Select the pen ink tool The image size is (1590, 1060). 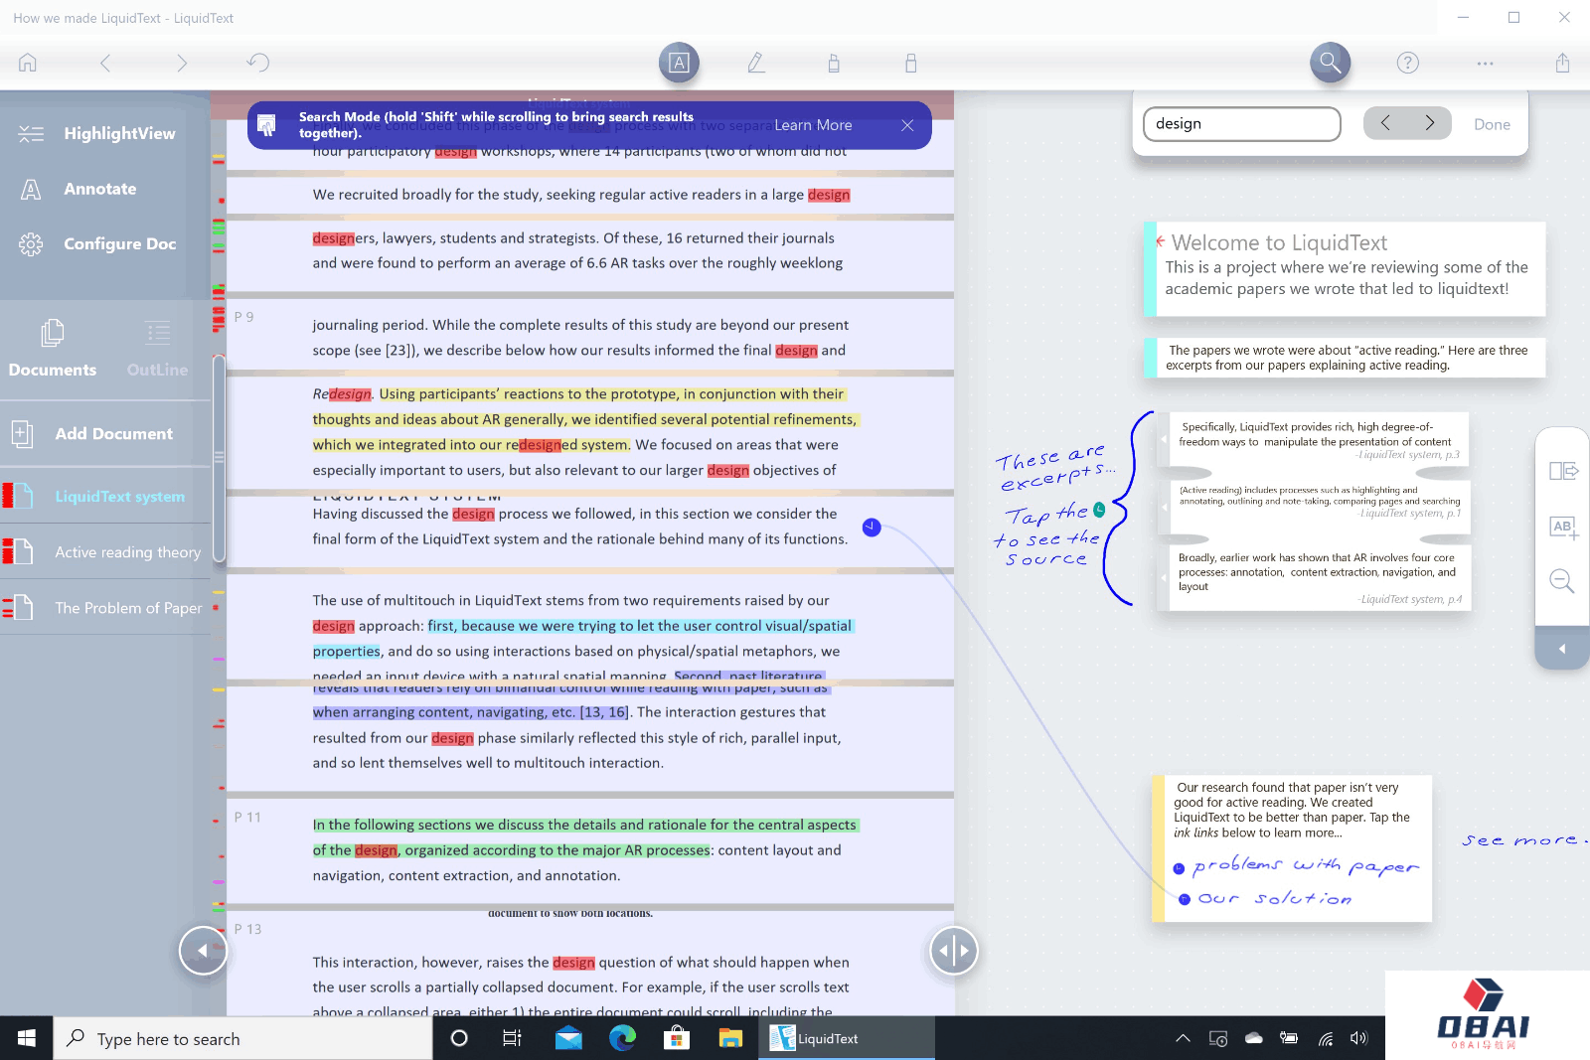(x=756, y=63)
